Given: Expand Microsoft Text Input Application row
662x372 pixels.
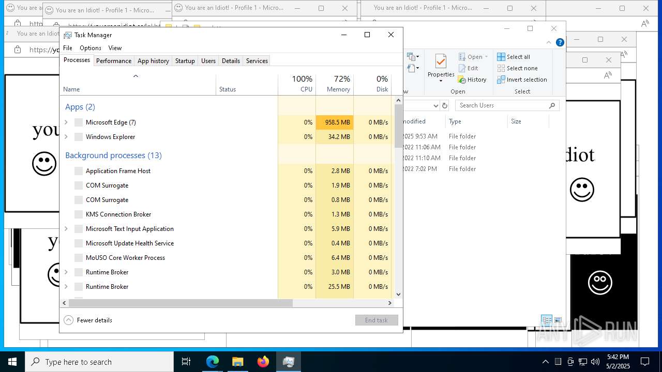Looking at the screenshot, I should tap(66, 229).
